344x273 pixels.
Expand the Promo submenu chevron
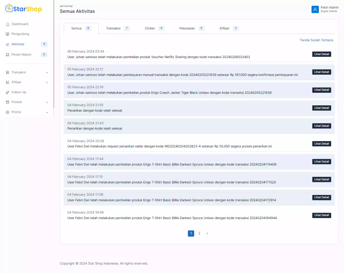[47, 112]
